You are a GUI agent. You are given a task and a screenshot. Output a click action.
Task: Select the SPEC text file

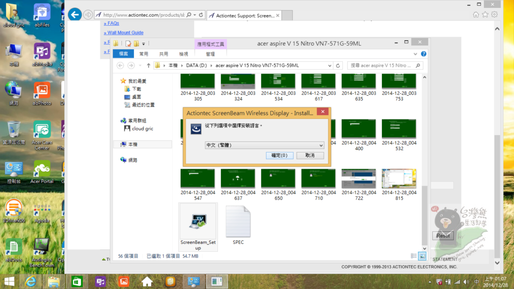tap(238, 226)
